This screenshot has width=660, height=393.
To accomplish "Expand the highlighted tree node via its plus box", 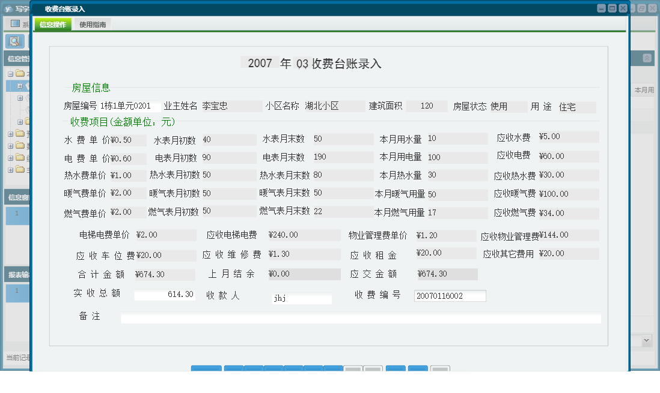I will (x=20, y=86).
